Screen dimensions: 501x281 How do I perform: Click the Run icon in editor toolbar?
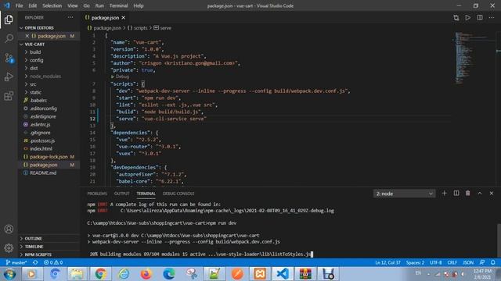click(468, 18)
